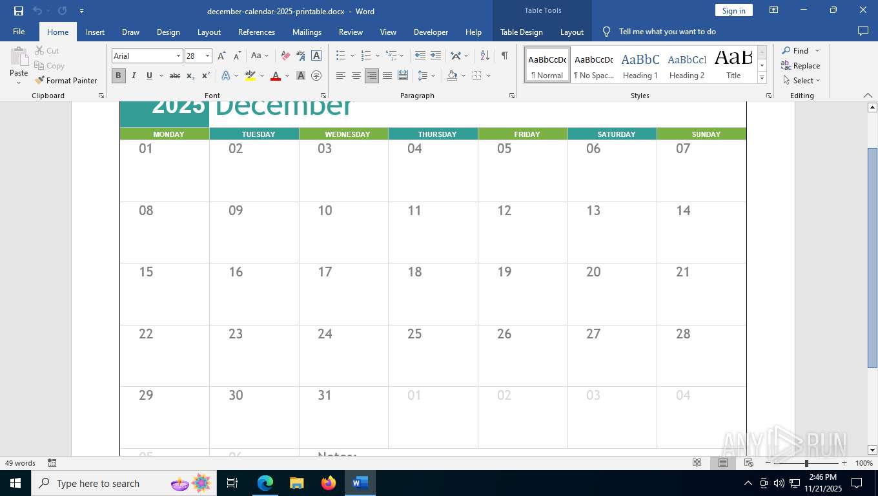The height and width of the screenshot is (496, 878).
Task: Toggle Center alignment
Action: click(x=356, y=76)
